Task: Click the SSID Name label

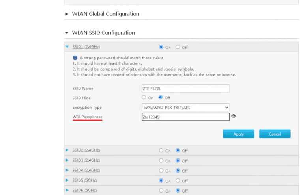Action: (83, 89)
